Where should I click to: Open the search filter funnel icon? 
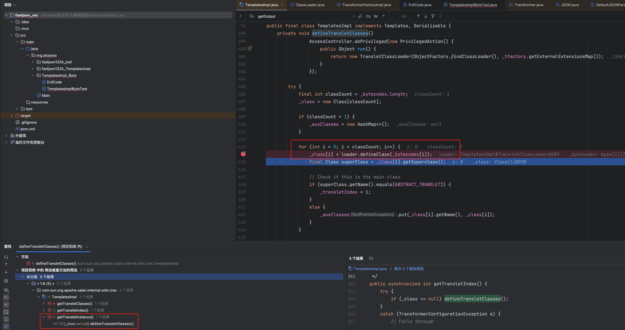[x=433, y=16]
